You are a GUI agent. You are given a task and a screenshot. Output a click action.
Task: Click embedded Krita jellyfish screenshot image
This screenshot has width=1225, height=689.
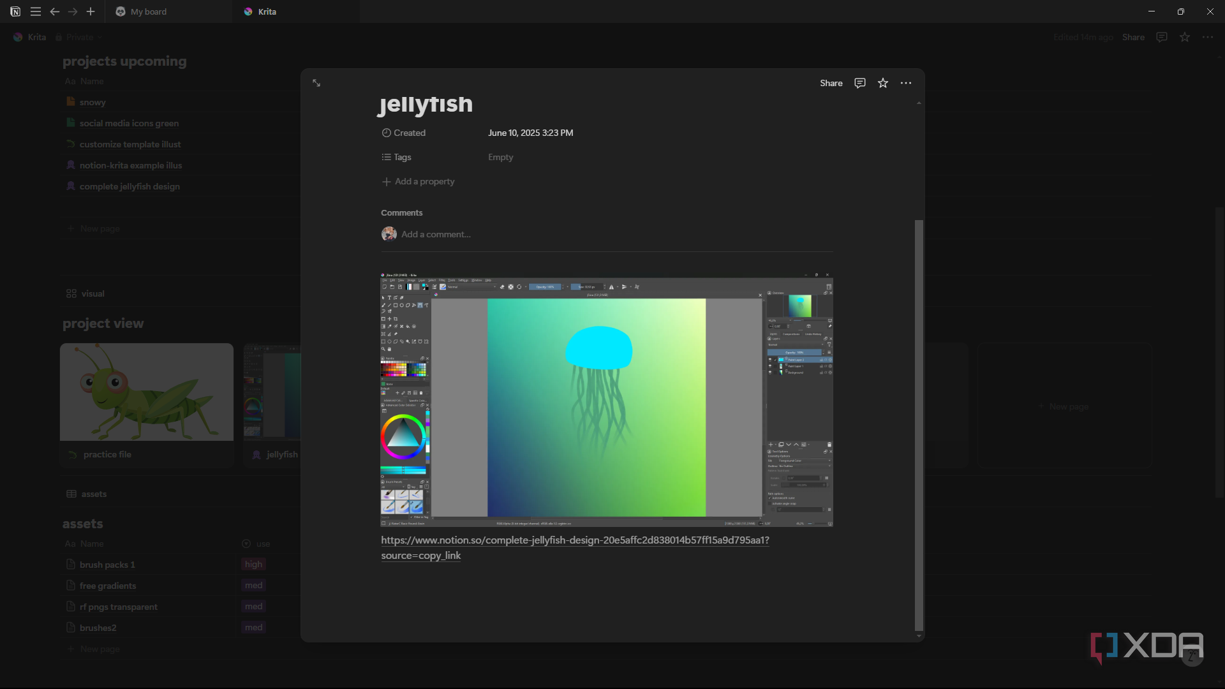pos(607,400)
